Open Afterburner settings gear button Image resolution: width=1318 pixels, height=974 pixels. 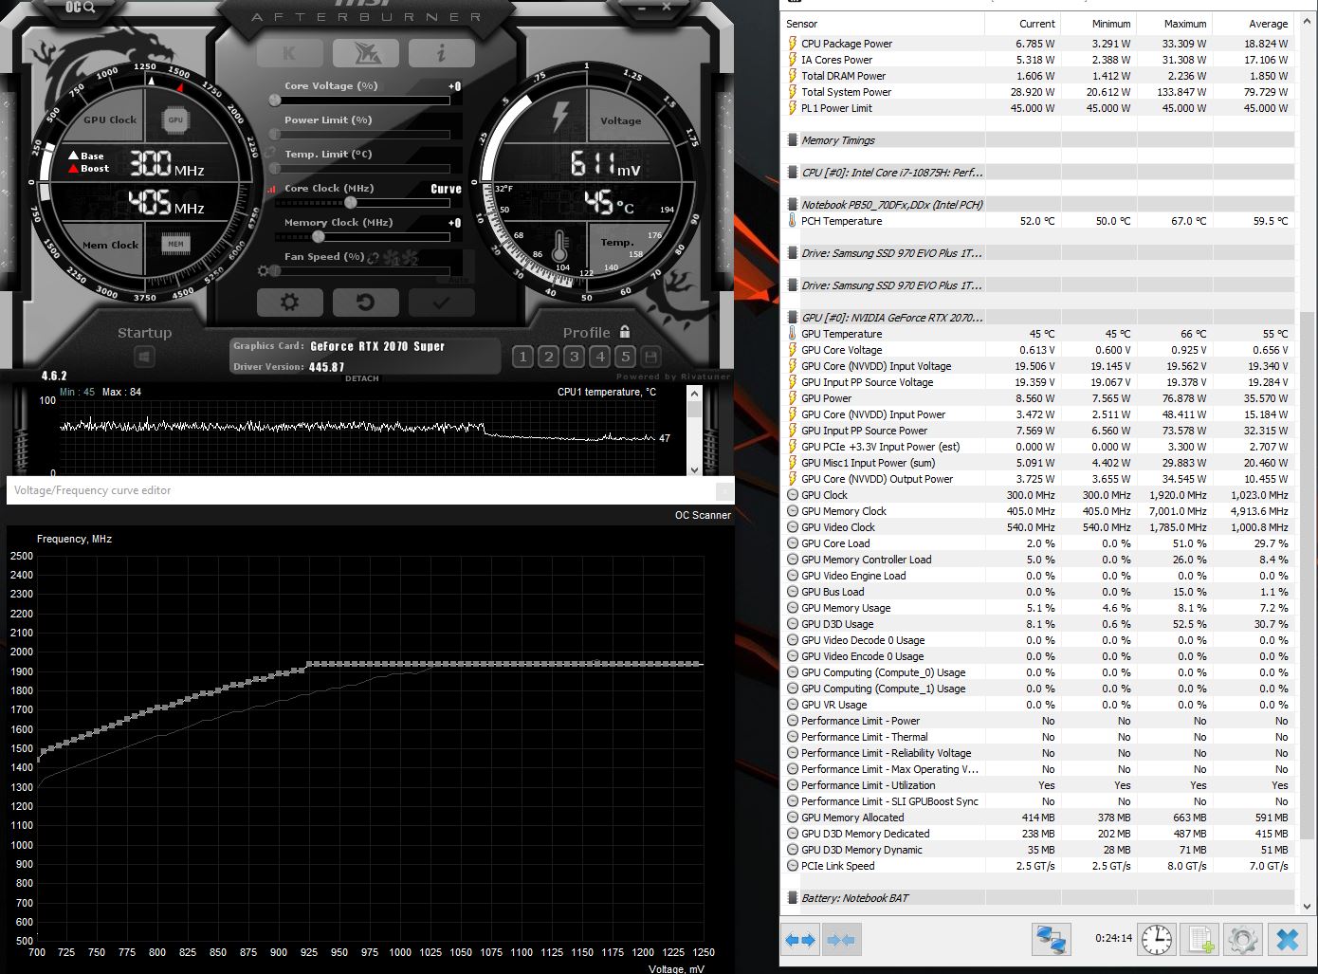pos(289,303)
